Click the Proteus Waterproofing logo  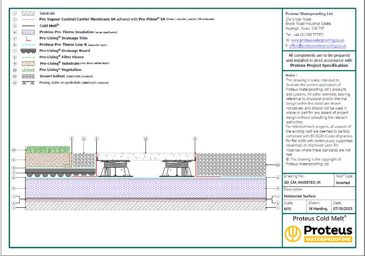click(318, 233)
